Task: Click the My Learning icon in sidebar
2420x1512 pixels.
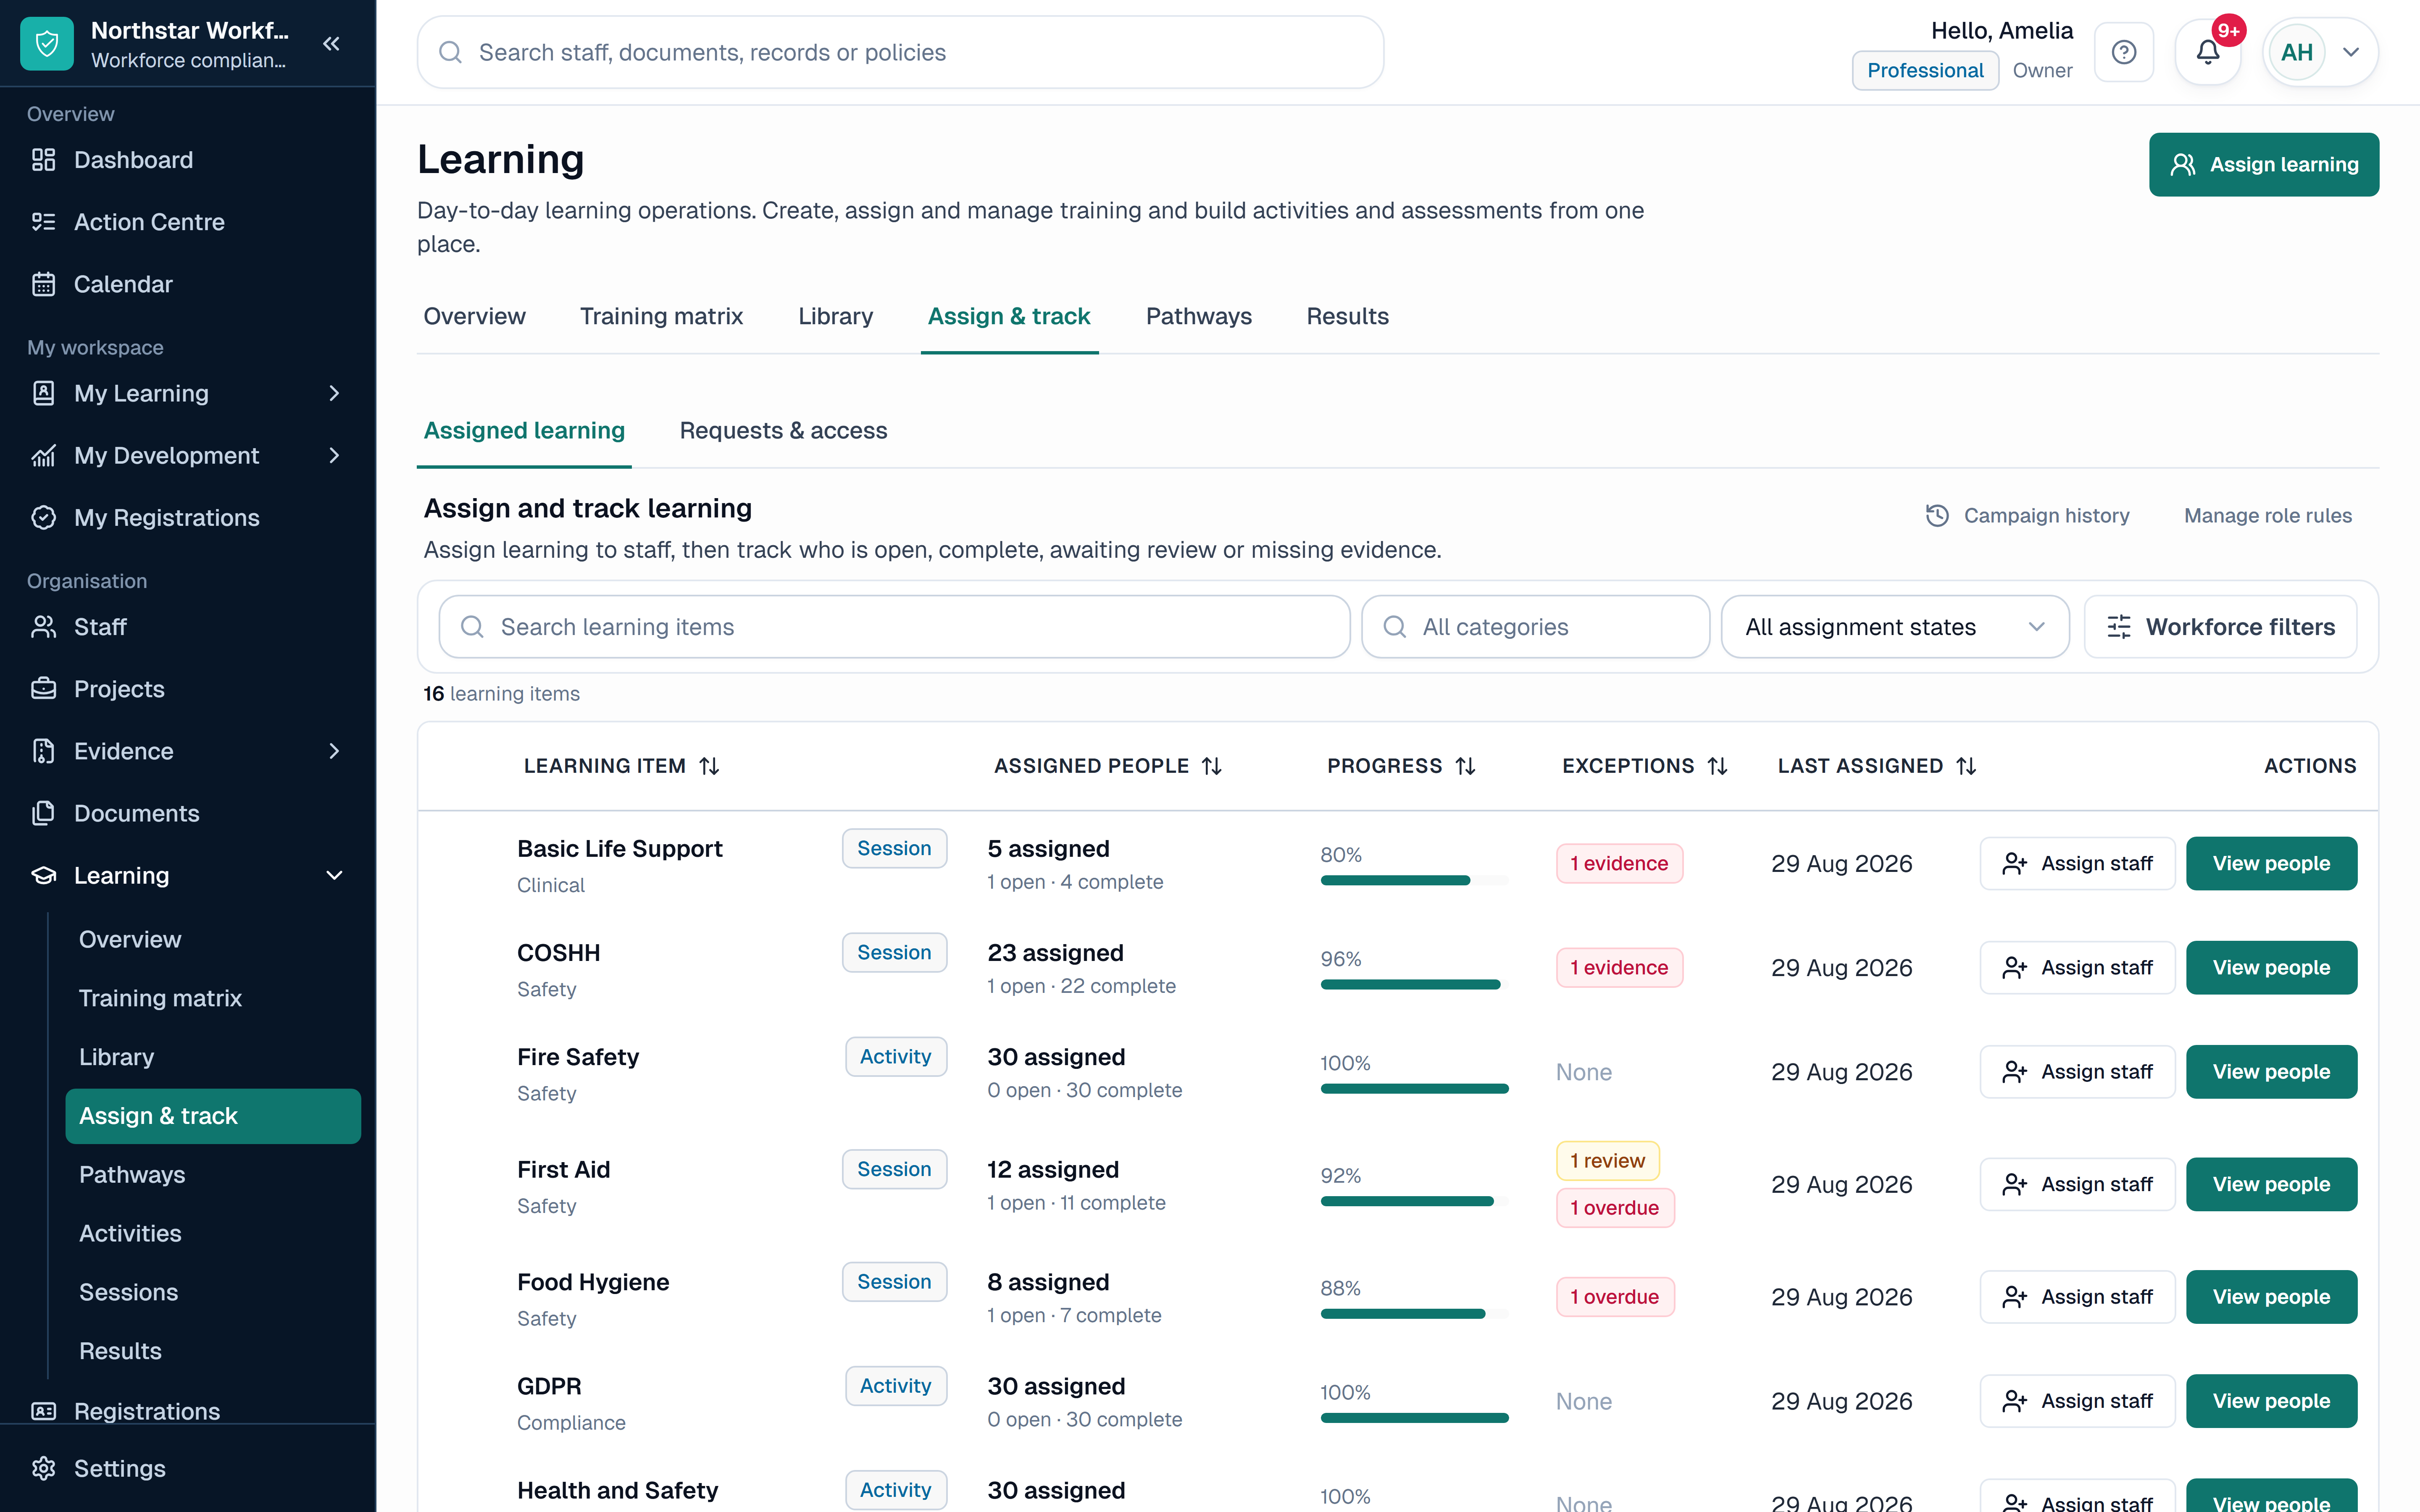Action: pos(44,393)
